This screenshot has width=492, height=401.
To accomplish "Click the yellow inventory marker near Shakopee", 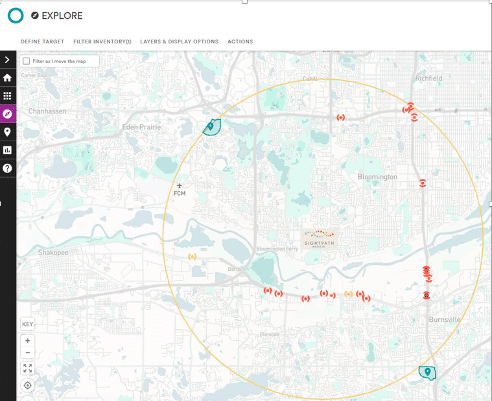I will point(191,257).
